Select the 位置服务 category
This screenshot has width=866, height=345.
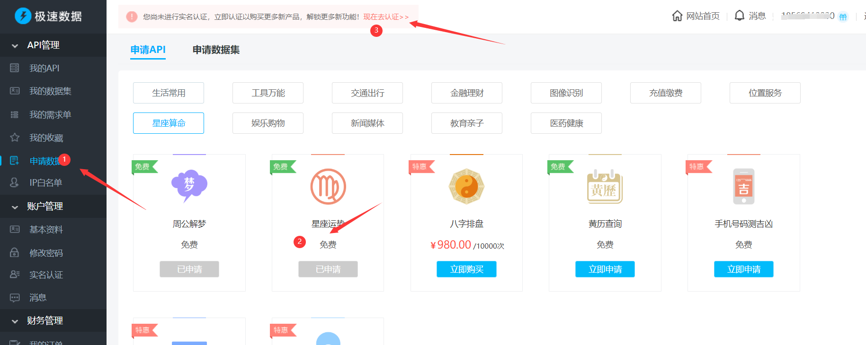click(765, 93)
